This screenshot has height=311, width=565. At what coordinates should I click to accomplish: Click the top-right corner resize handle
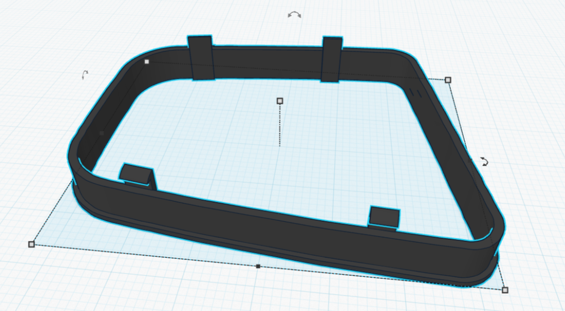tap(448, 80)
